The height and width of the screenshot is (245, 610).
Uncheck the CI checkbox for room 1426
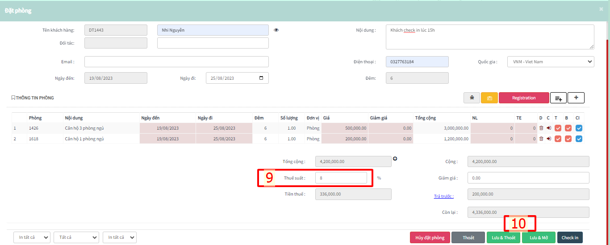(579, 128)
